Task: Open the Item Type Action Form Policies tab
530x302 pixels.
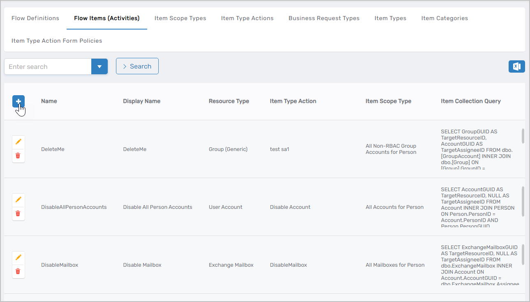Action: [57, 41]
